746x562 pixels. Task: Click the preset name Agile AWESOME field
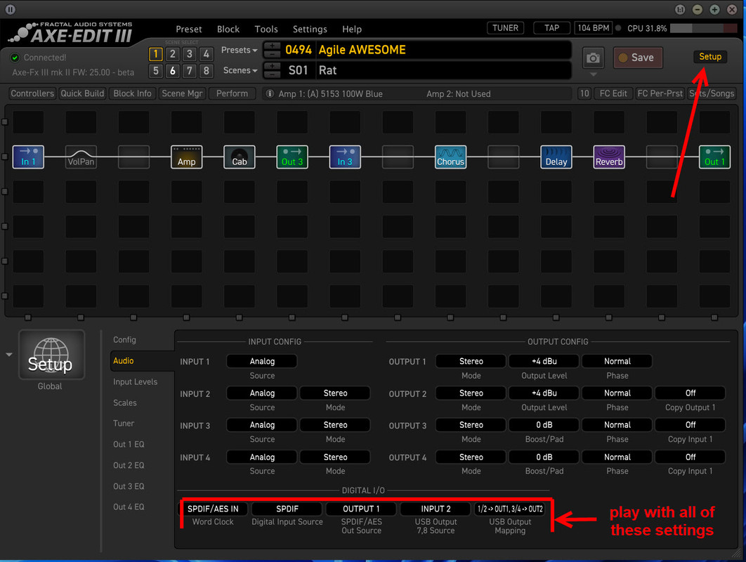443,50
